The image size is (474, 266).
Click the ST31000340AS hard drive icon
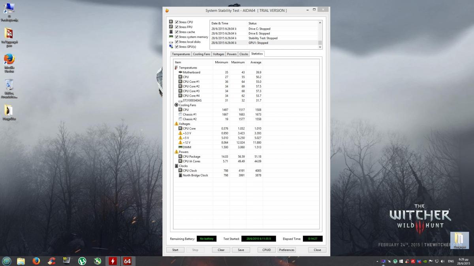181,100
